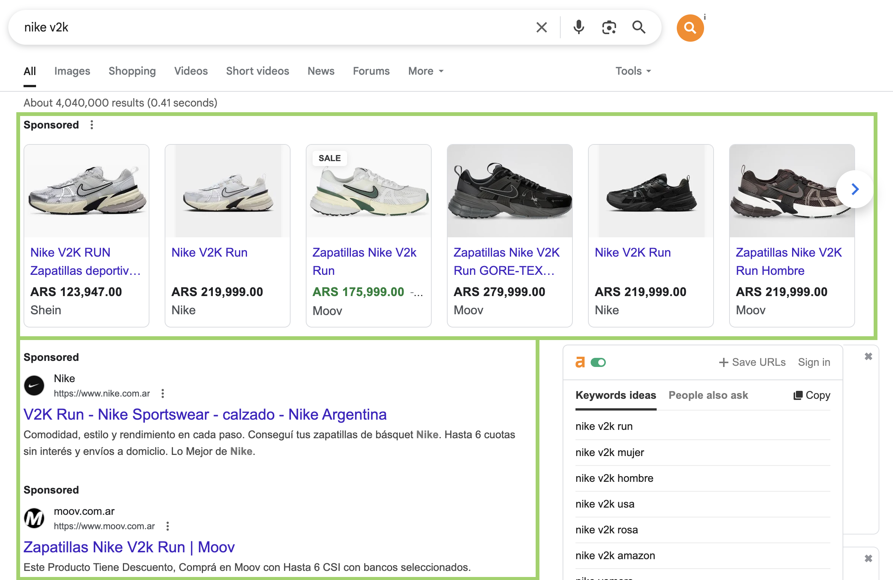Viewport: 893px width, 580px height.
Task: Click the 'nike v2k usa' keyword idea
Action: click(x=703, y=504)
